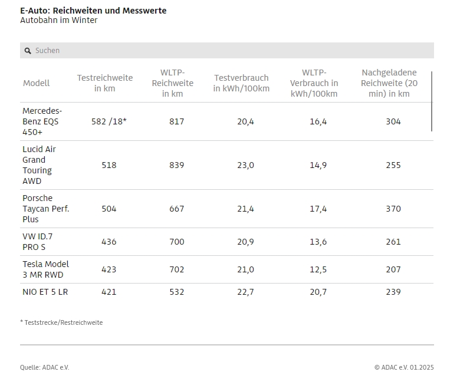The image size is (460, 382).
Task: Select the Porsche Taycan Perf. Plus row
Action: click(x=227, y=209)
